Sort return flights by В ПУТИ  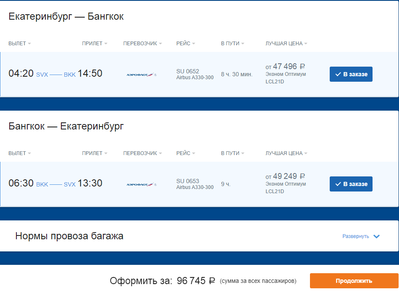coord(233,153)
